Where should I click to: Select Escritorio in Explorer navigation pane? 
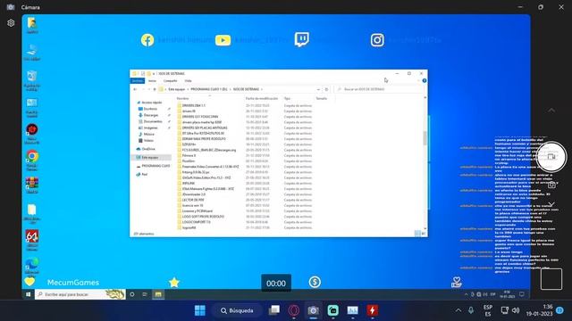[150, 109]
